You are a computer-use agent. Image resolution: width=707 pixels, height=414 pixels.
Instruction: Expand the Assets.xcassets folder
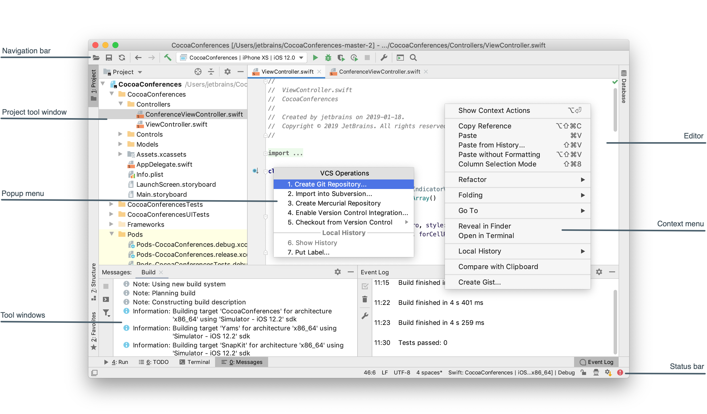(120, 154)
